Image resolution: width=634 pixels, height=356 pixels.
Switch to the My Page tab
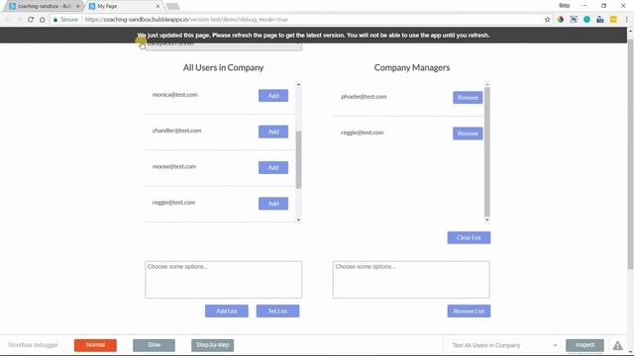click(124, 7)
